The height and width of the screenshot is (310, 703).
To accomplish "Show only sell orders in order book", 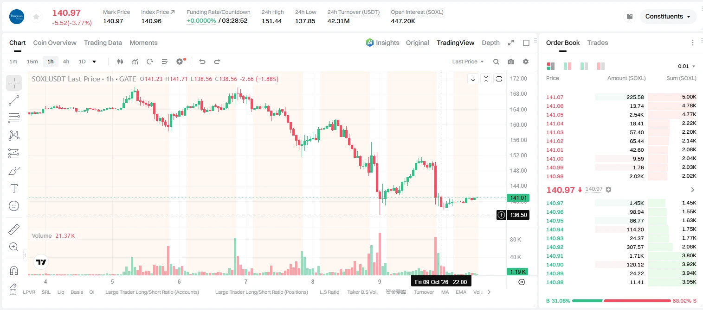I will (601, 66).
